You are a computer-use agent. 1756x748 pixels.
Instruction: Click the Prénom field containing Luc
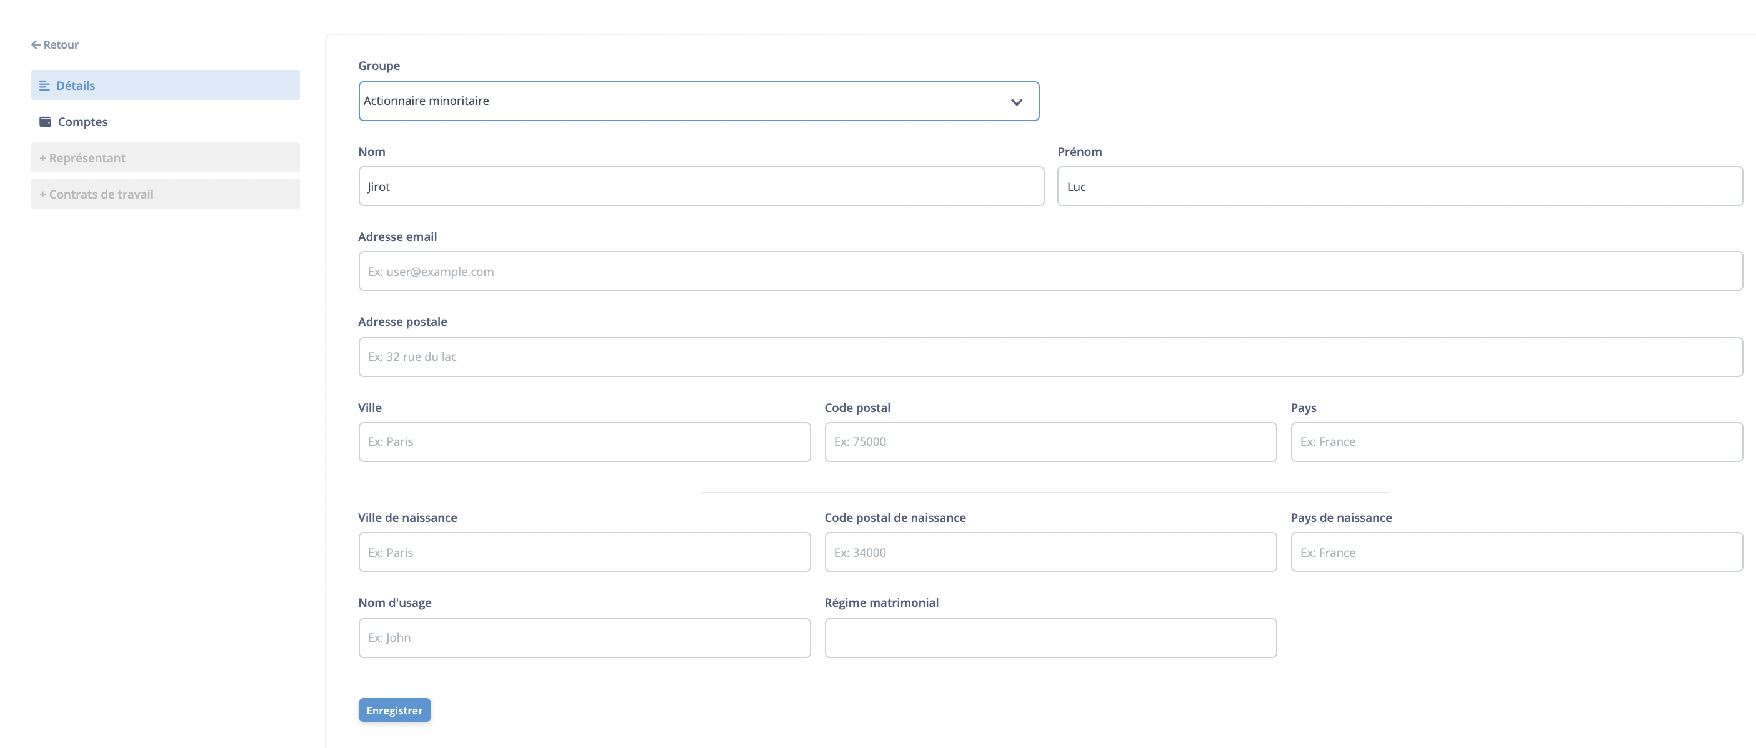tap(1399, 185)
